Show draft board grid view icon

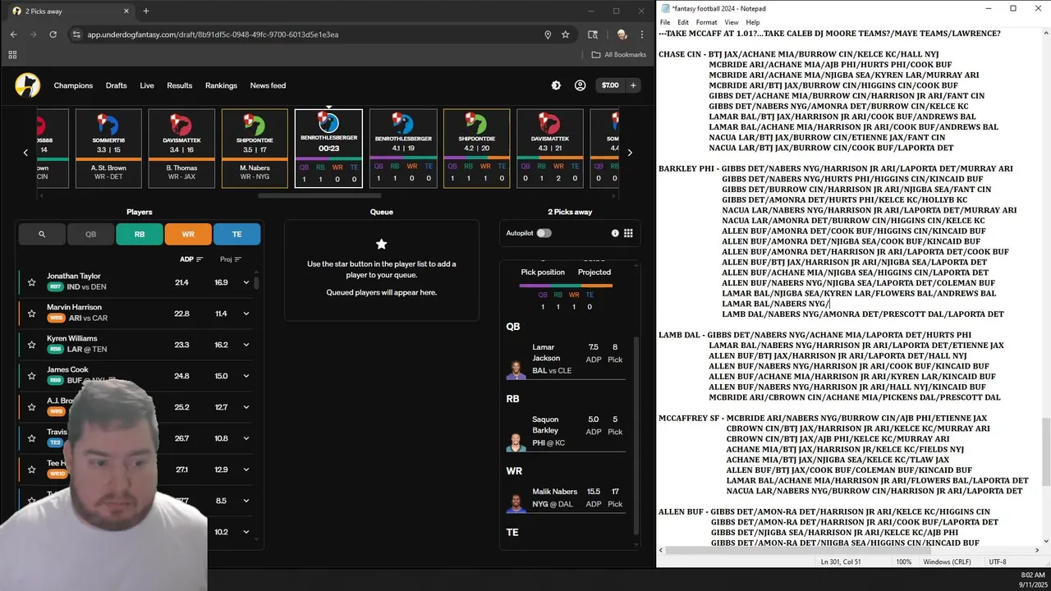[x=628, y=233]
